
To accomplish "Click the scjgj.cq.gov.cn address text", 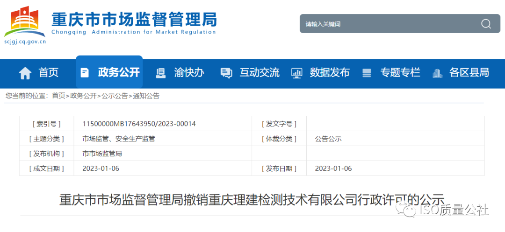I will pyautogui.click(x=25, y=42).
